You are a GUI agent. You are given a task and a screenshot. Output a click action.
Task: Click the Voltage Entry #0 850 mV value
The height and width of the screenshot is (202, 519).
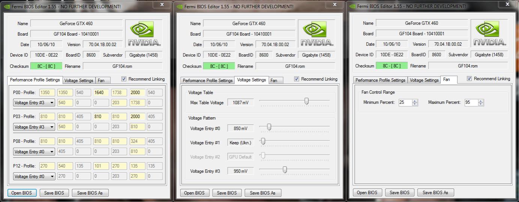(x=240, y=129)
